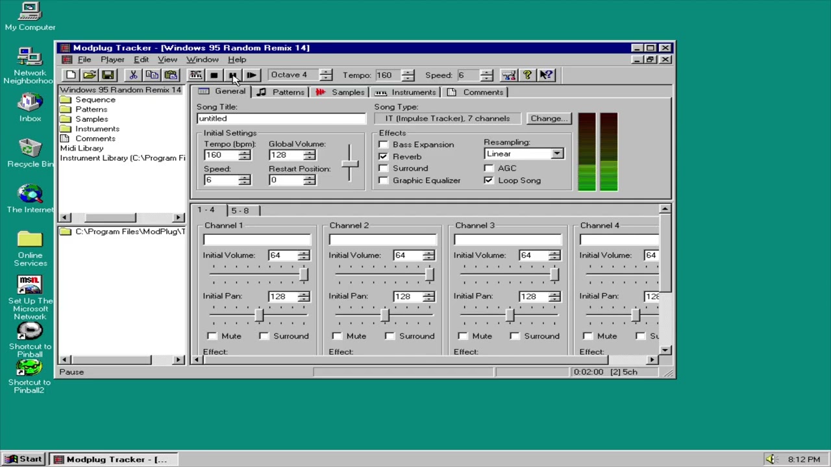This screenshot has width=831, height=467.
Task: Click the Save toolbar icon
Action: (x=108, y=75)
